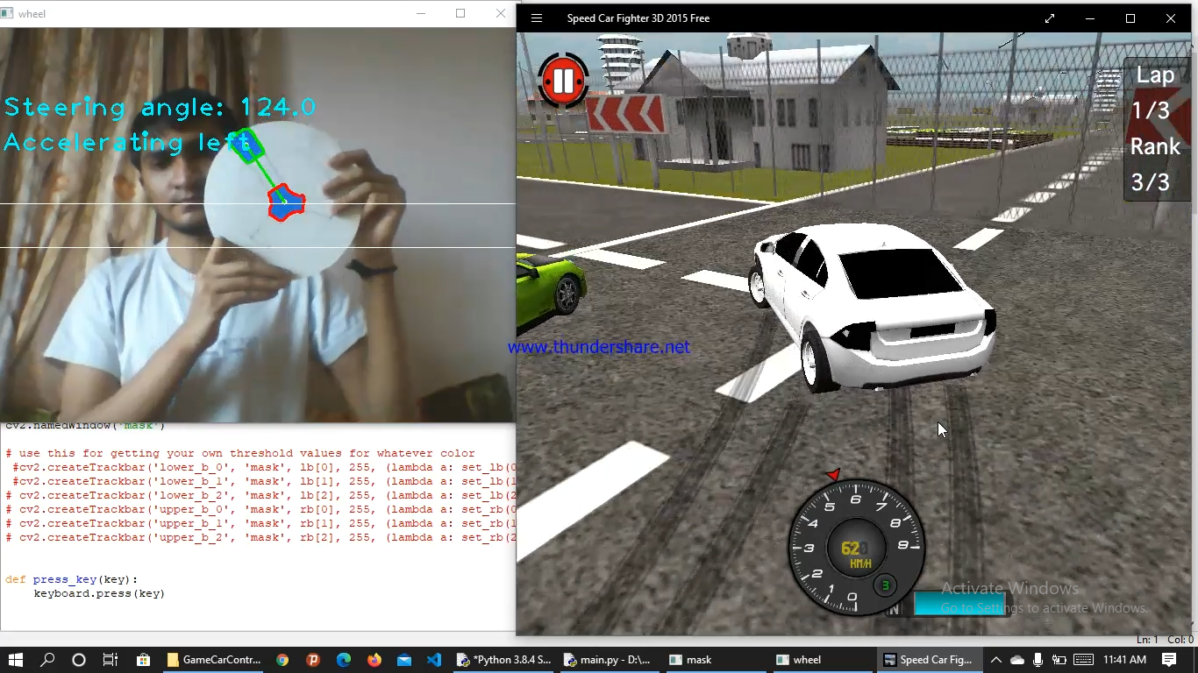
Task: Click the "Rank" label in the game
Action: coord(1155,146)
